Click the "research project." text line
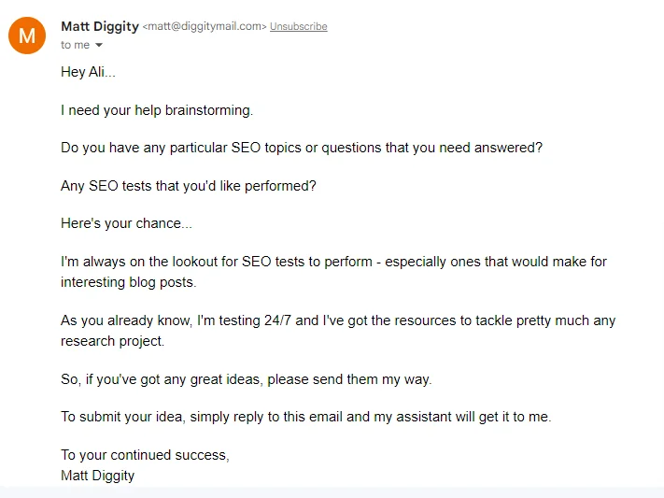This screenshot has height=498, width=664. tap(112, 340)
